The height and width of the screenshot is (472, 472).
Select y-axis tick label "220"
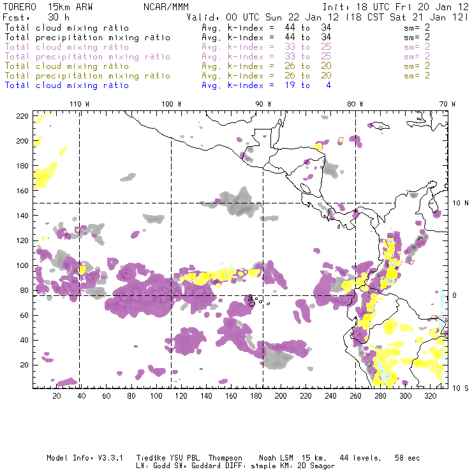(x=22, y=116)
